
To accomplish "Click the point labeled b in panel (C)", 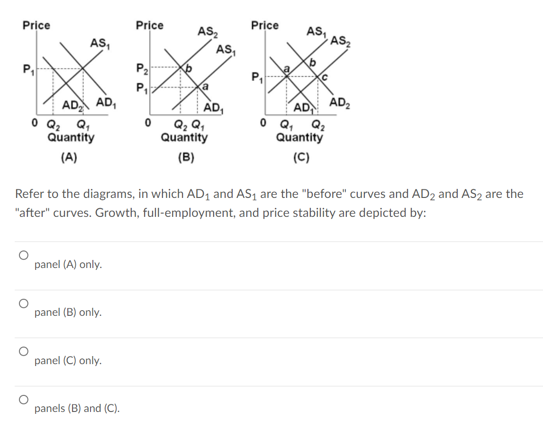I will [x=313, y=61].
